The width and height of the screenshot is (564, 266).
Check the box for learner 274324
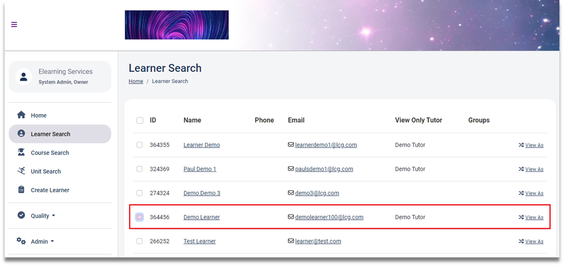[139, 193]
